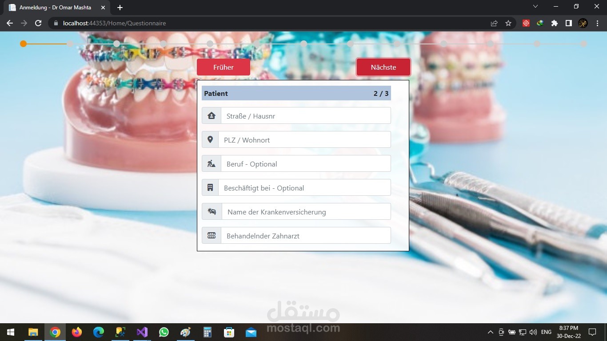Bookmark this page with the star icon
607x341 pixels.
tap(508, 23)
